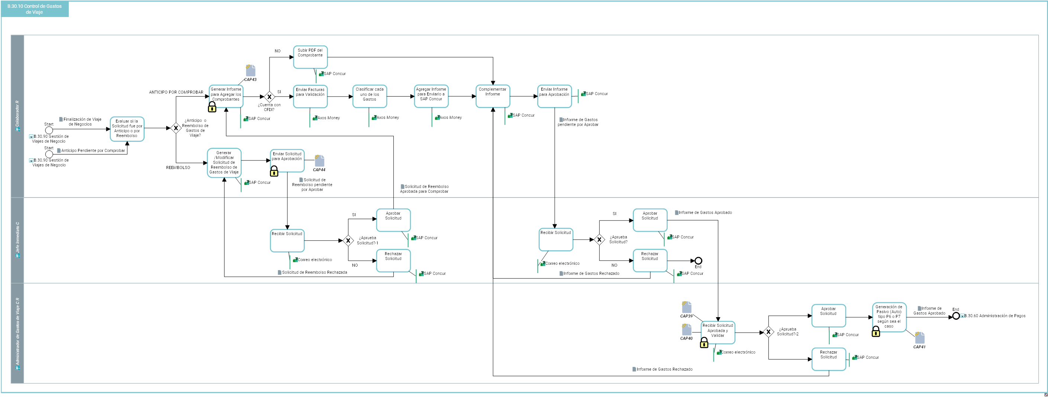This screenshot has width=1048, height=397.
Task: Select the ¿Aprueba Solicitud?-1 gateway diamond
Action: click(348, 241)
